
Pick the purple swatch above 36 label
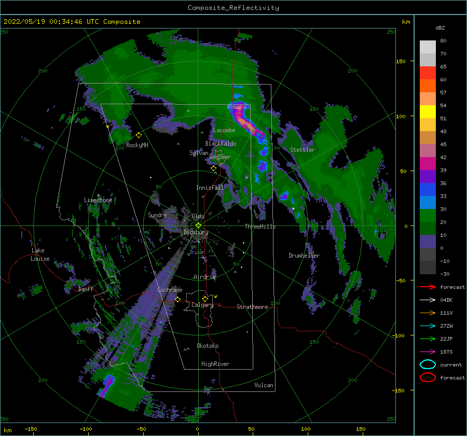(428, 176)
